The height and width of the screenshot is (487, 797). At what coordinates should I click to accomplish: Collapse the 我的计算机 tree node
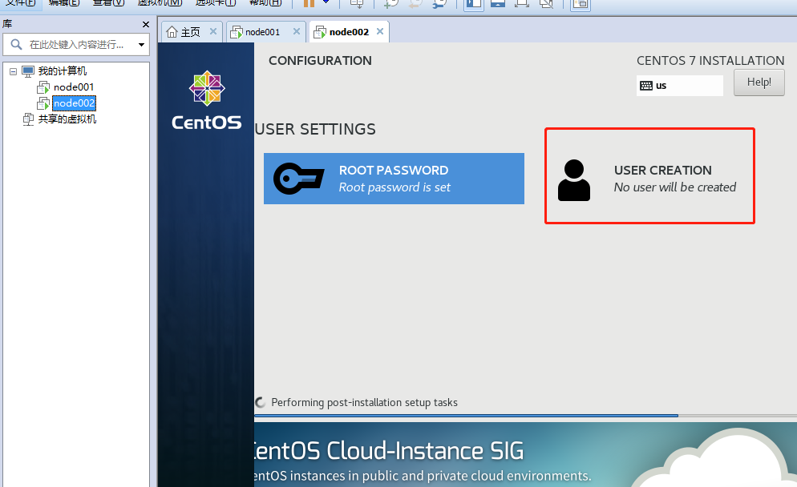(13, 71)
